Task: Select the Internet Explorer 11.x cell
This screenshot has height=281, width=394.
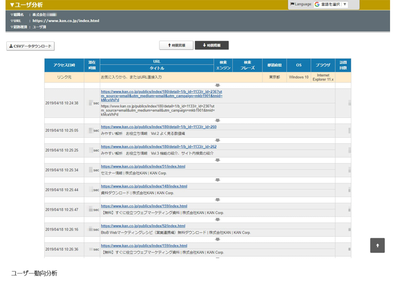Action: [323, 77]
